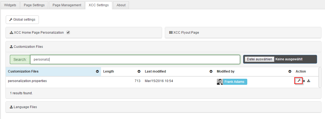Go to the About tab
This screenshot has width=325, height=119.
click(x=121, y=5)
